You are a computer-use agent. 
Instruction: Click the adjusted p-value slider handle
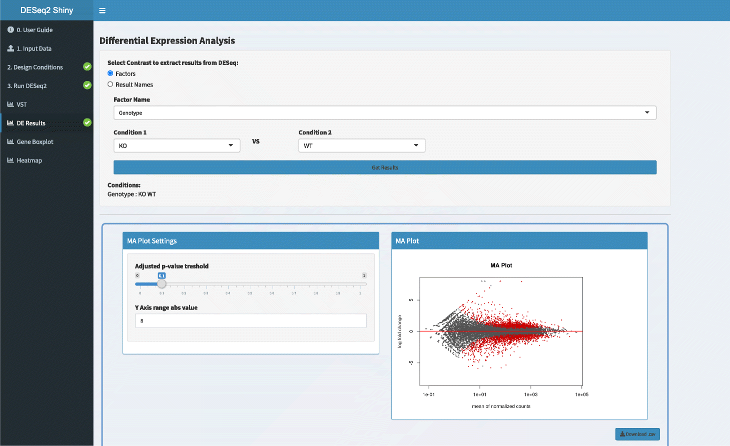tap(162, 284)
